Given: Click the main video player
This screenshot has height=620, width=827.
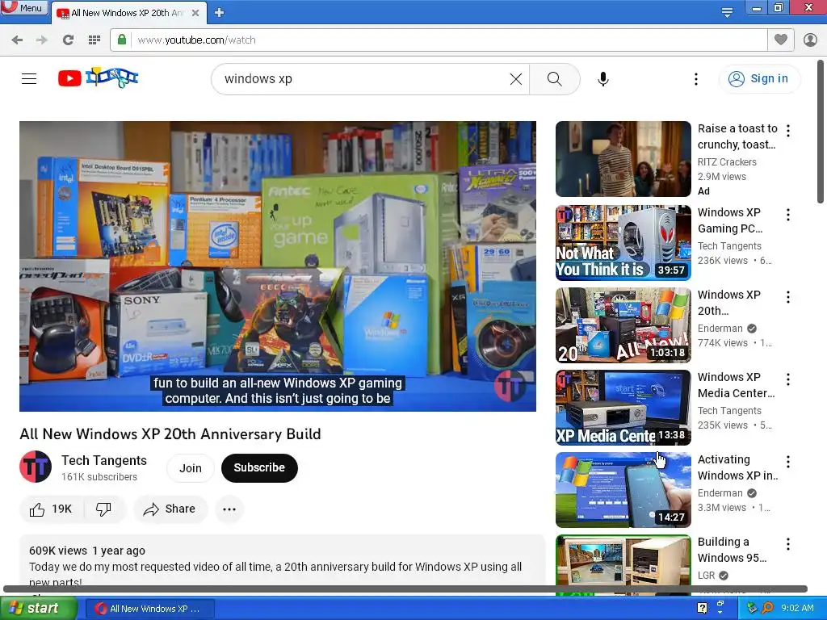Looking at the screenshot, I should pos(278,266).
